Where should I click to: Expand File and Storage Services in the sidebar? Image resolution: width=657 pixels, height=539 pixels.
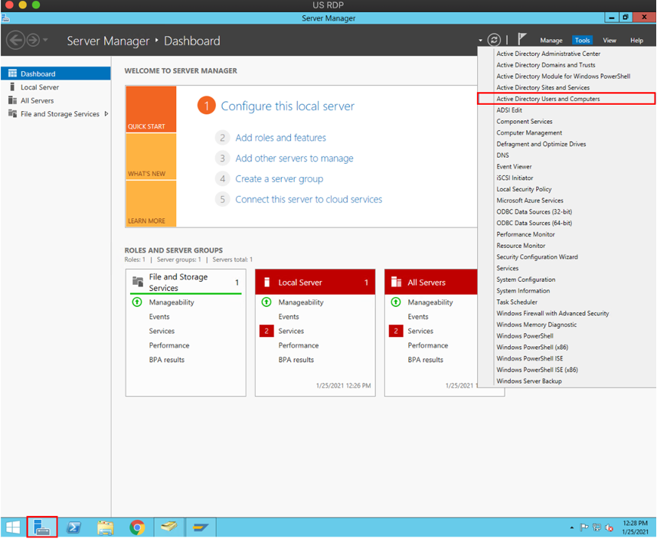(x=107, y=113)
